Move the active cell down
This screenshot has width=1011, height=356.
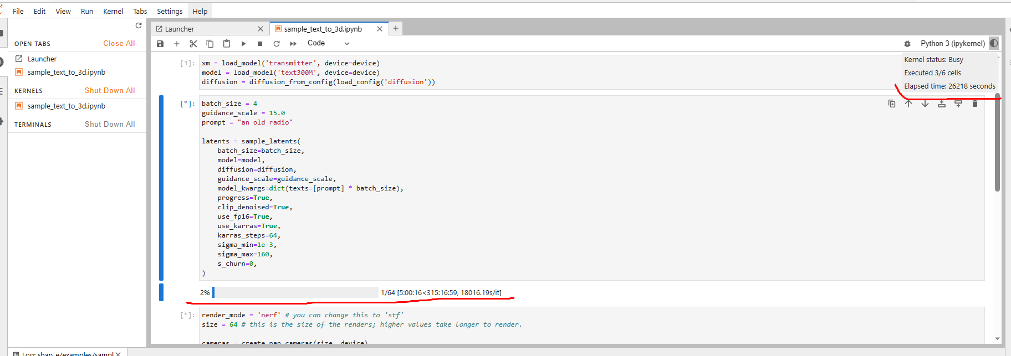[x=925, y=104]
